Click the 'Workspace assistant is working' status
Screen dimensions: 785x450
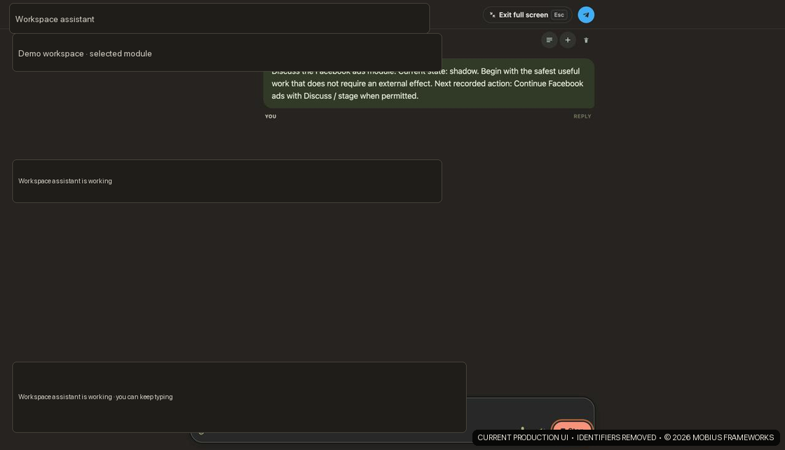[65, 182]
